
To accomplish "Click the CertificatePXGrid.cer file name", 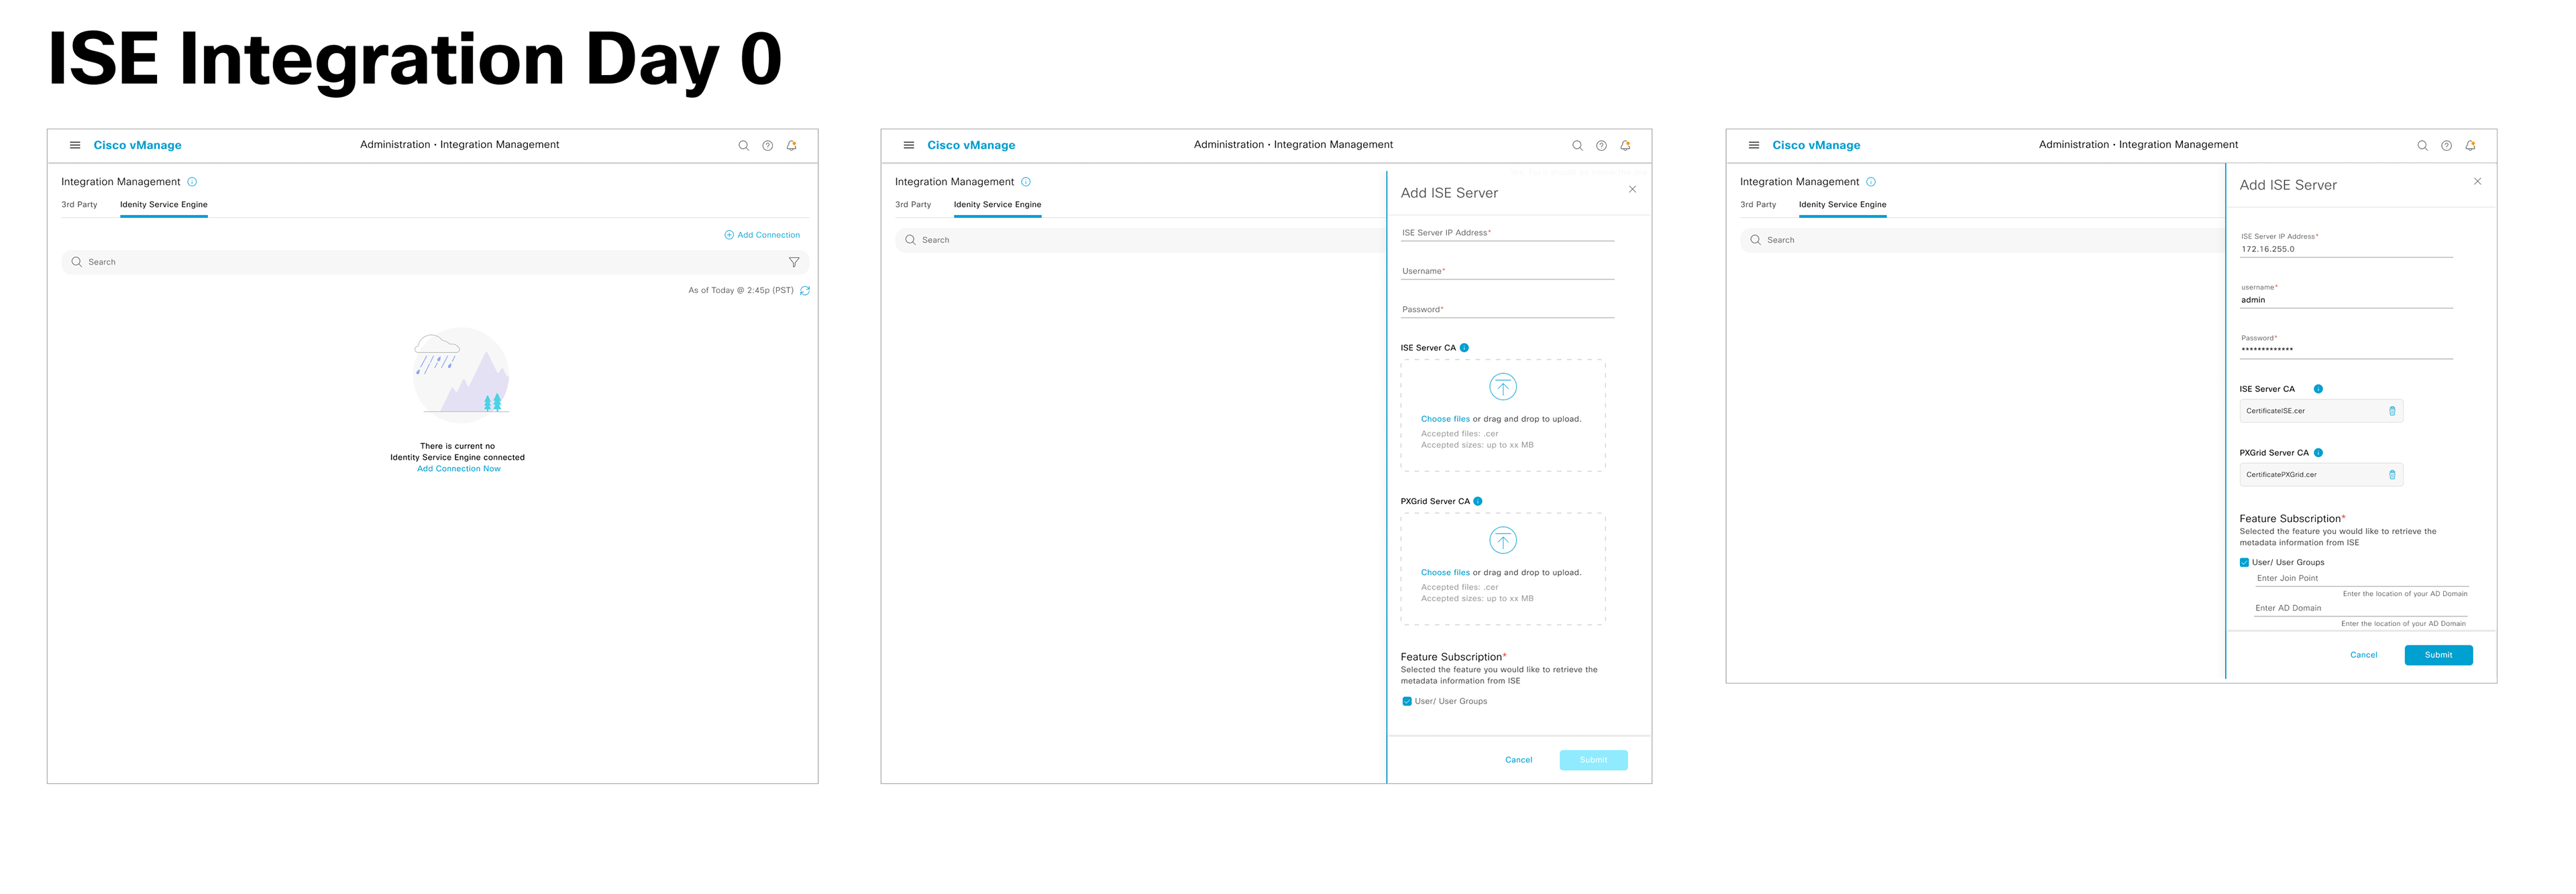I will pos(2281,475).
